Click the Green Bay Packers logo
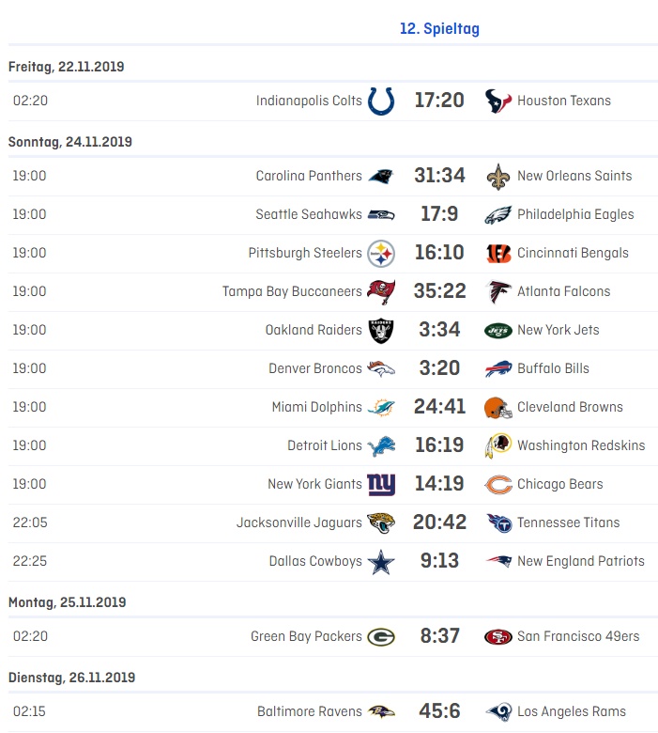 coord(381,636)
